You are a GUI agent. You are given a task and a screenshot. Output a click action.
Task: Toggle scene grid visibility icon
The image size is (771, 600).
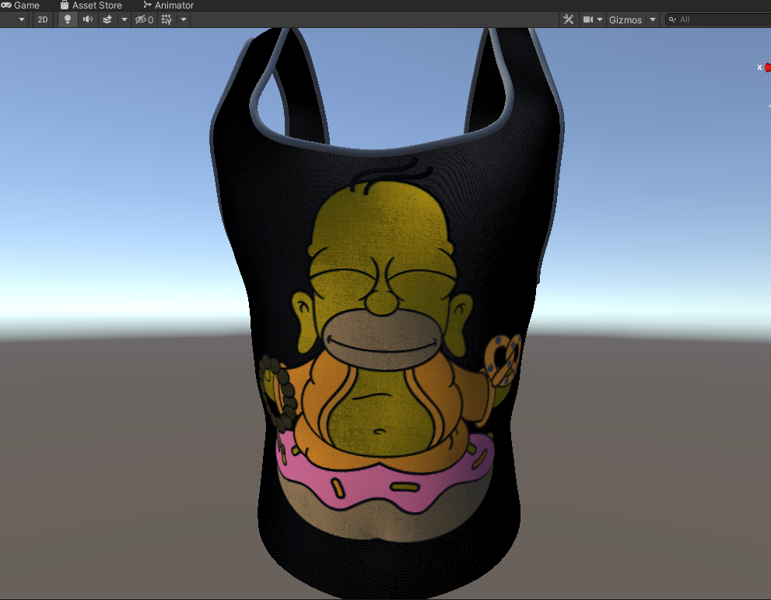coord(166,19)
